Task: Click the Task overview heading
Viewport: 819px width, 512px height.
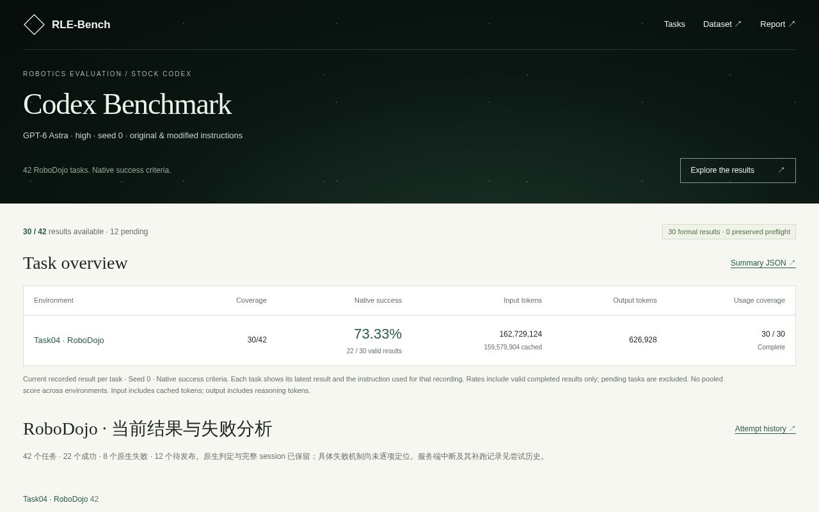Action: coord(76,263)
